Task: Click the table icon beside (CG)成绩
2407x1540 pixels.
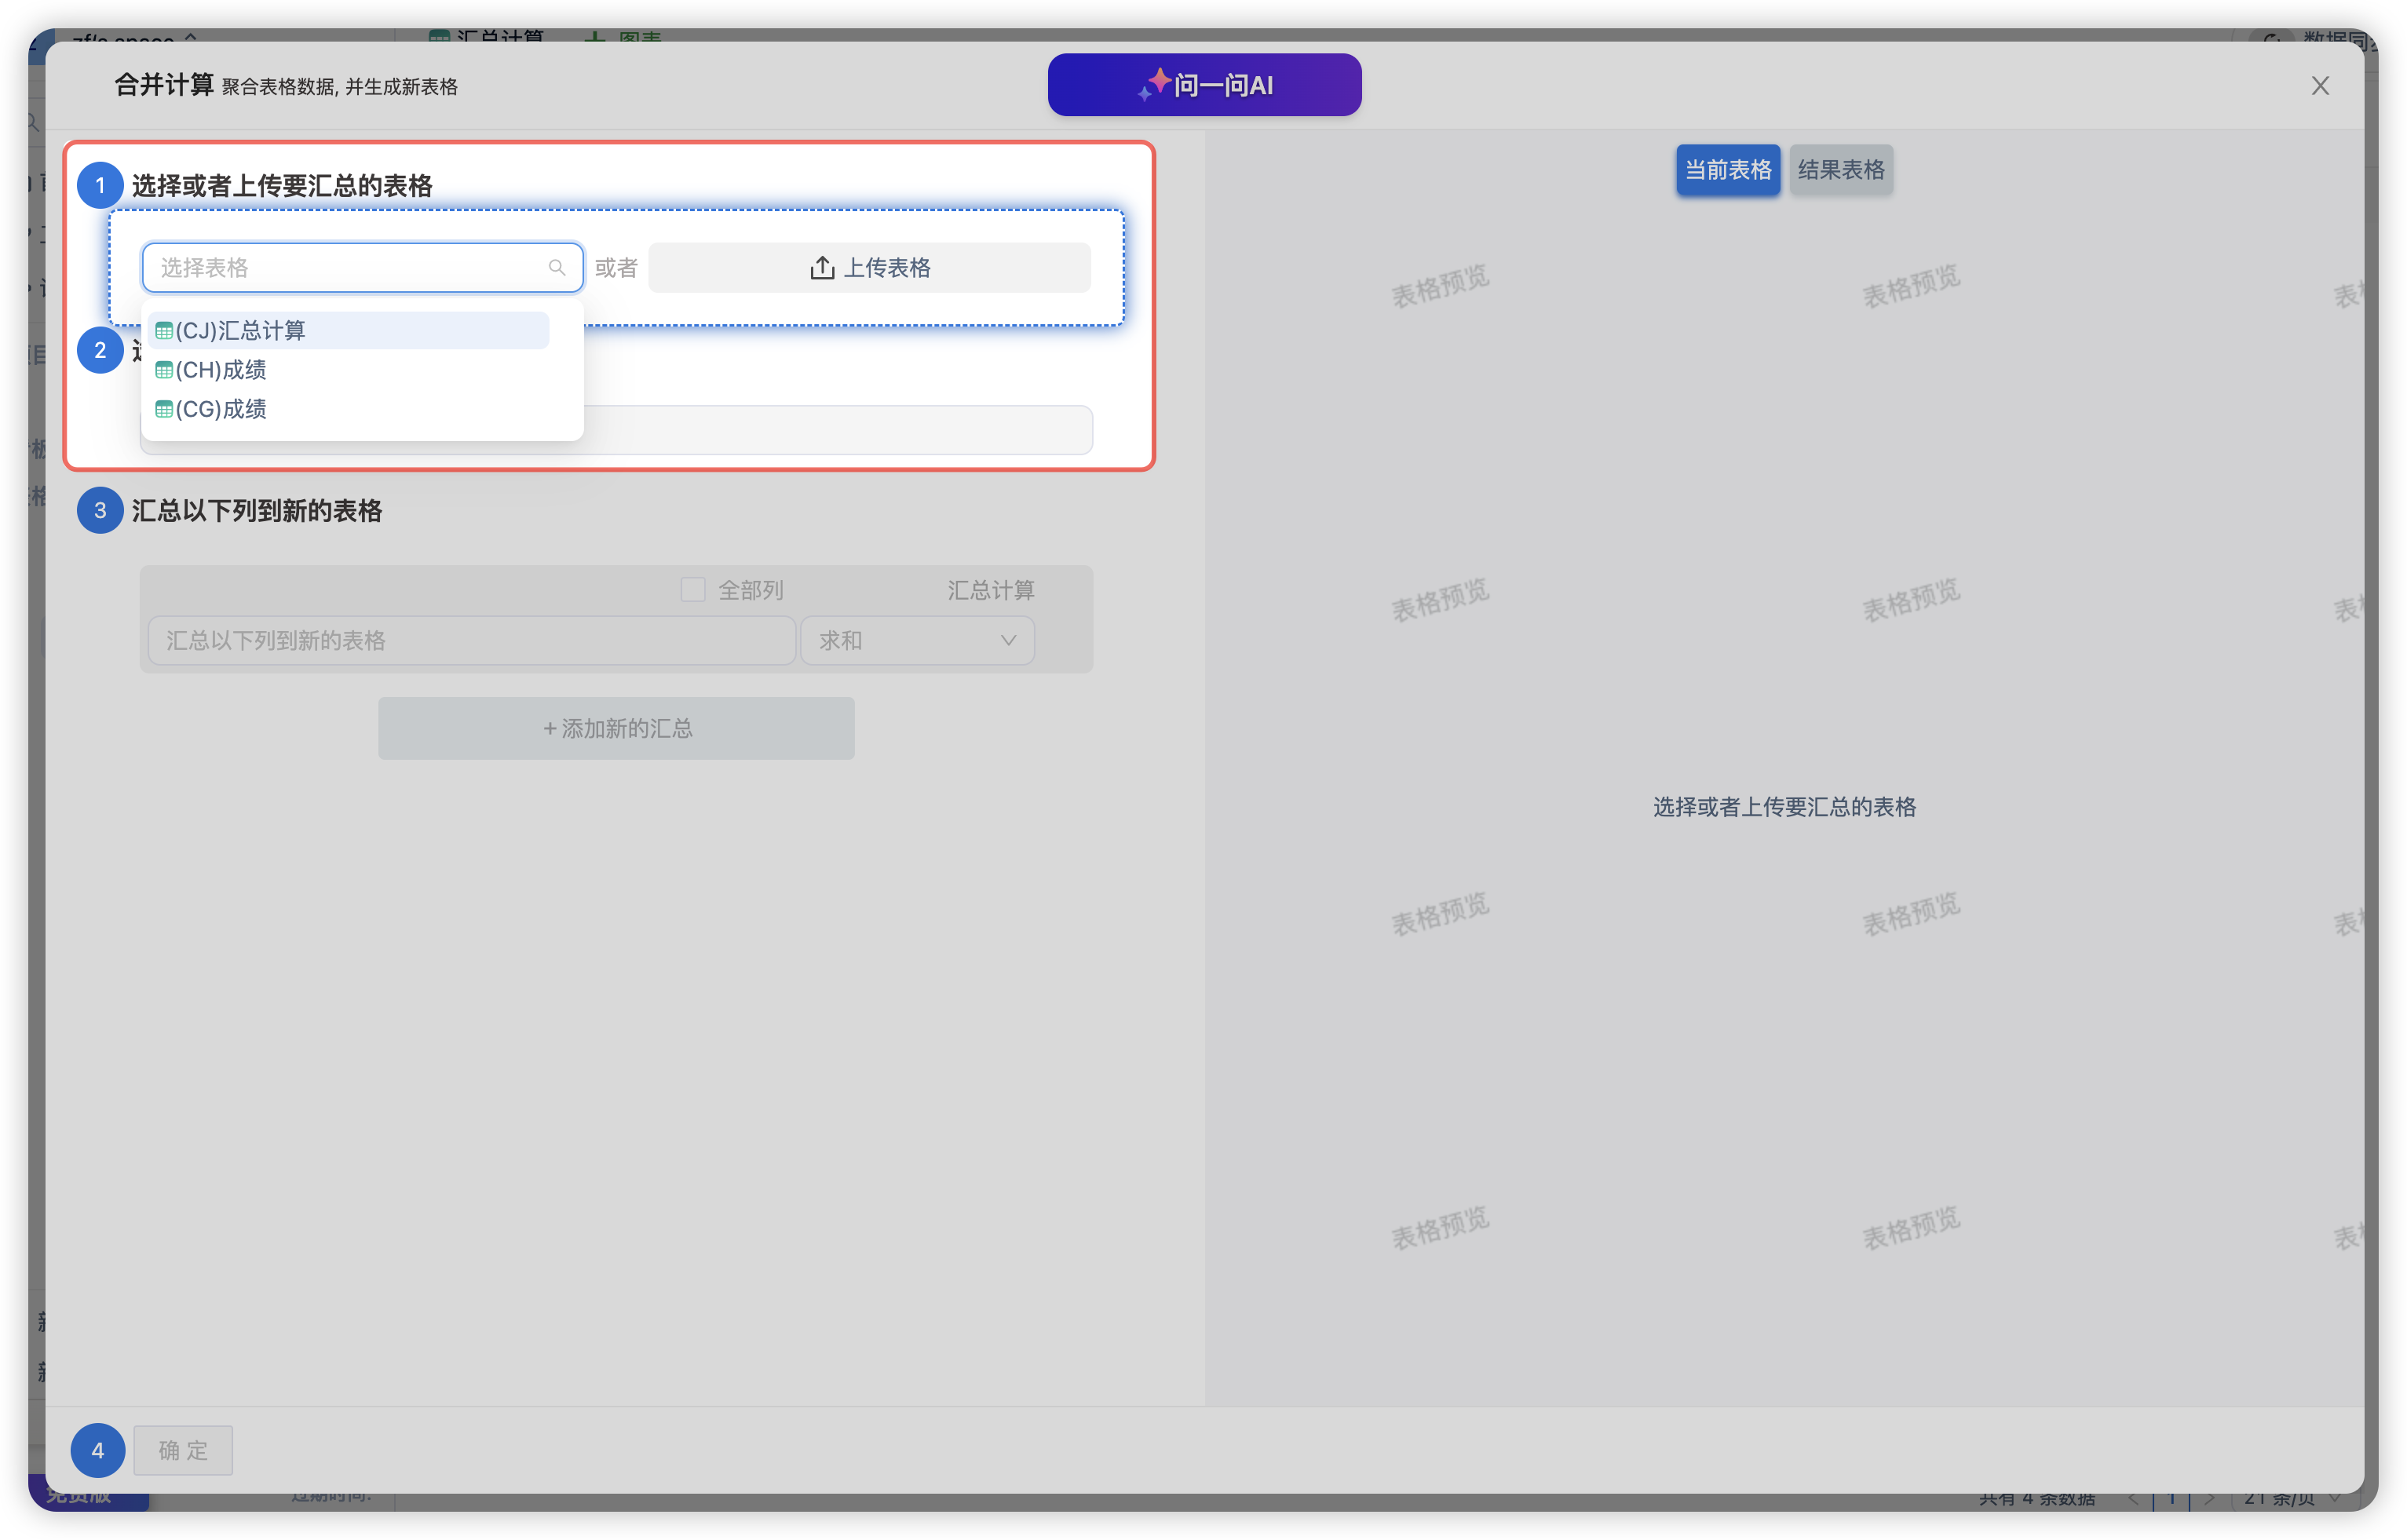Action: coord(164,409)
